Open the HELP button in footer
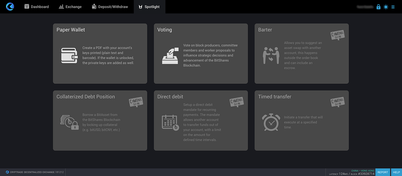Viewport: 402px width, 176px height. [396, 172]
